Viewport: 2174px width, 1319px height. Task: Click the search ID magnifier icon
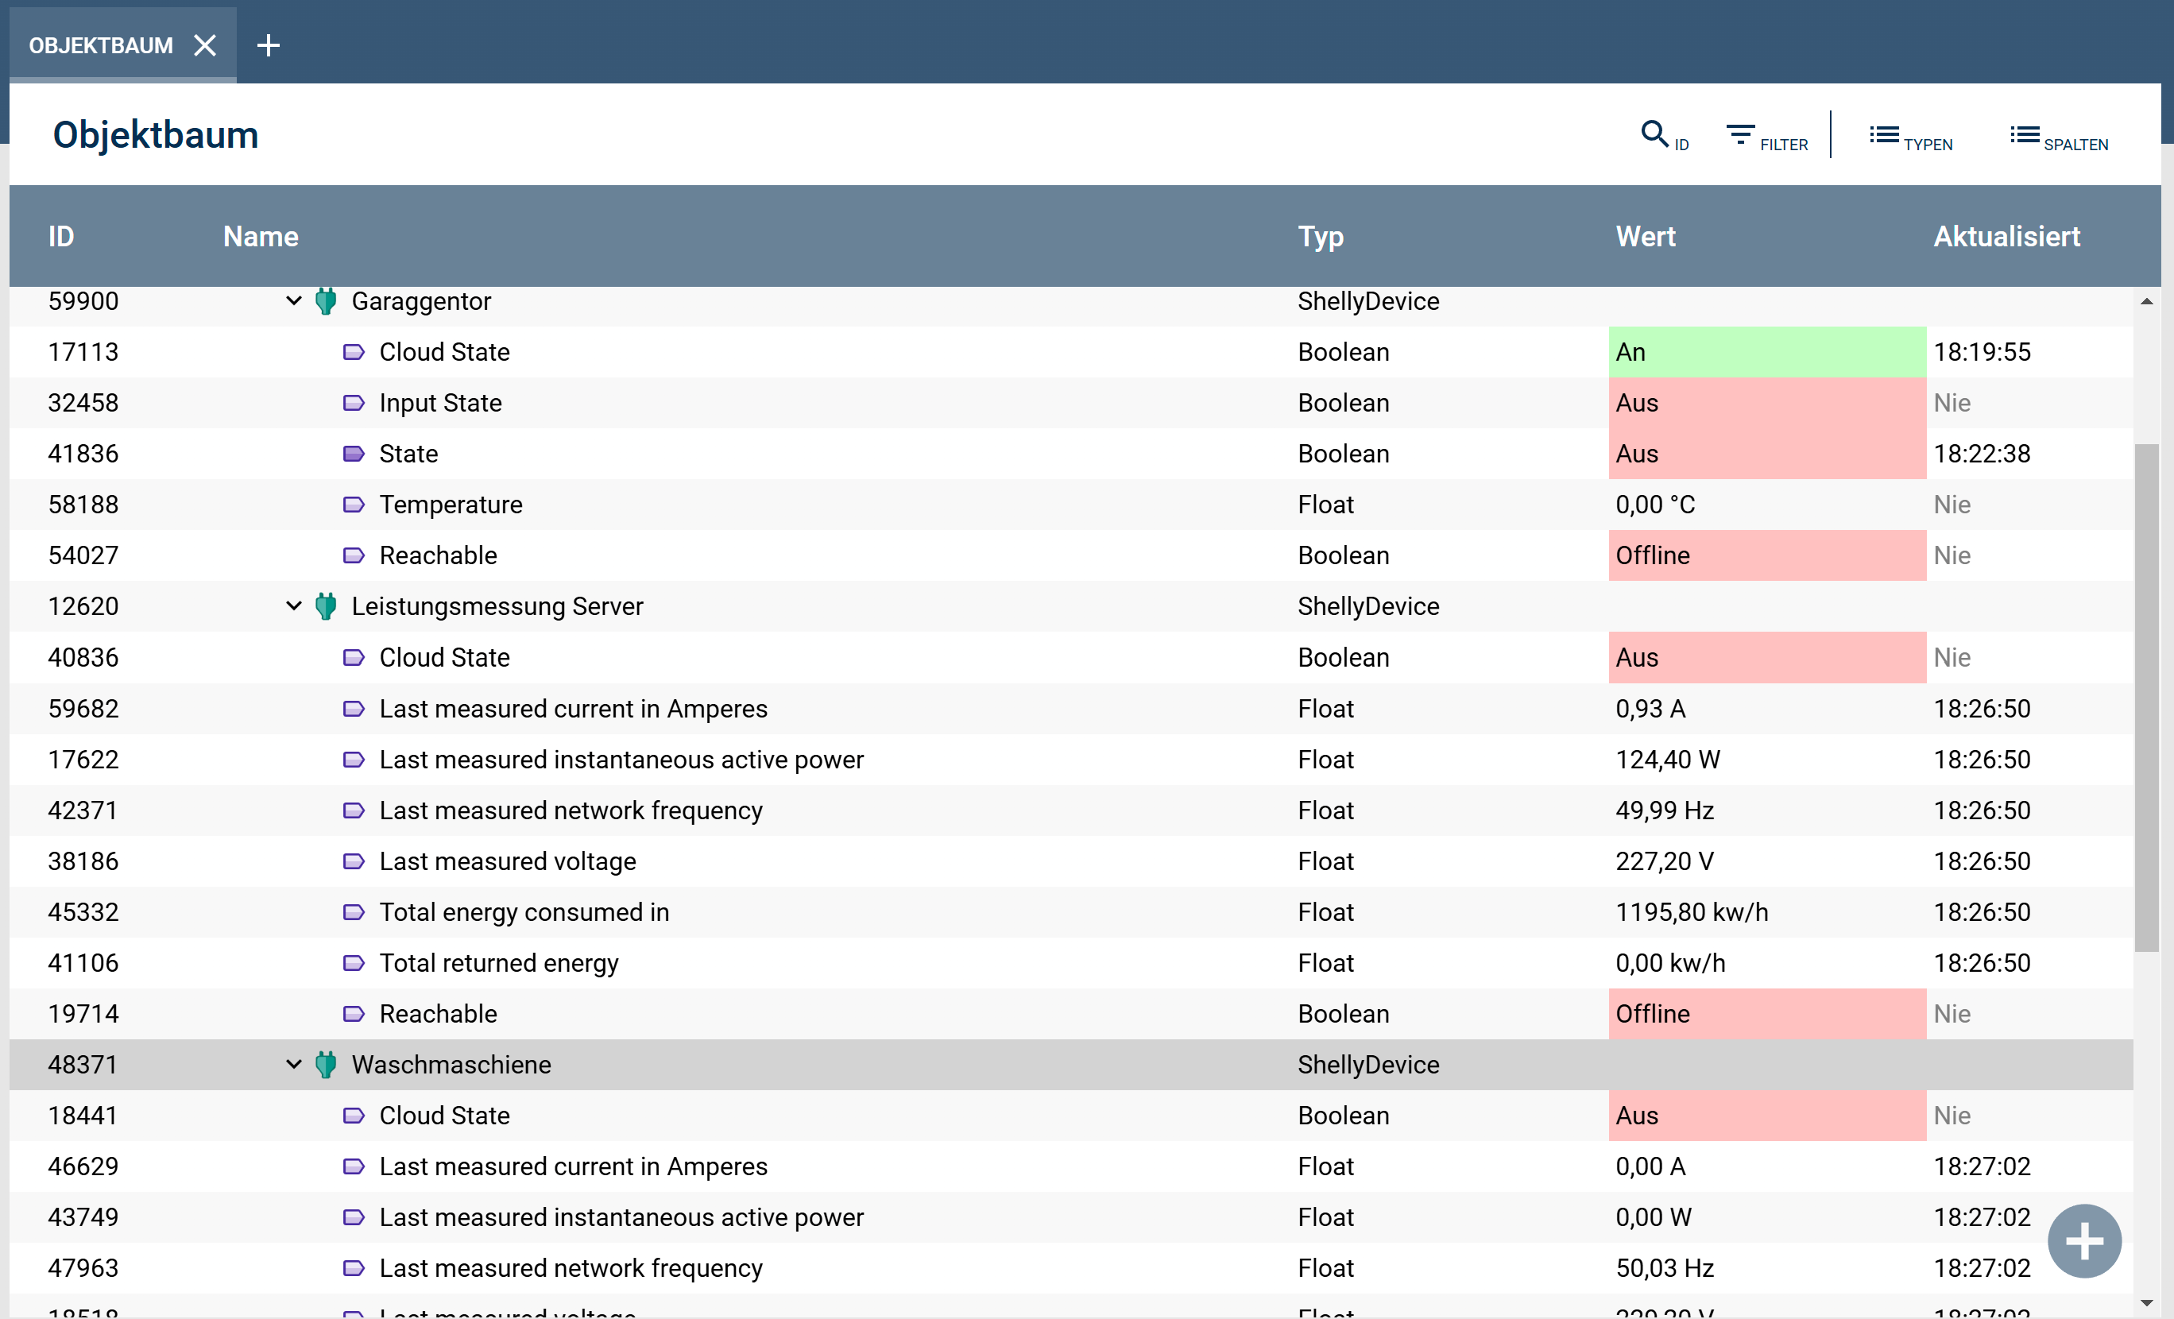1654,134
